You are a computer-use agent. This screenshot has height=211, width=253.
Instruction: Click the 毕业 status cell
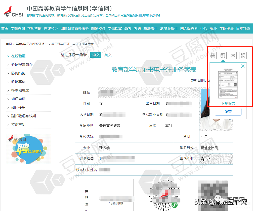pos(216,159)
